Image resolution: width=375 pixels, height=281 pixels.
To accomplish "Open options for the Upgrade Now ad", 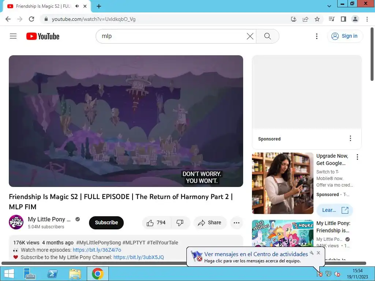I will click(x=357, y=157).
